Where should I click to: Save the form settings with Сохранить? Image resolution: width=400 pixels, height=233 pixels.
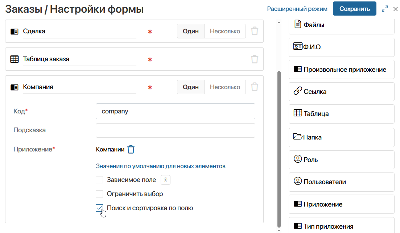tap(355, 9)
